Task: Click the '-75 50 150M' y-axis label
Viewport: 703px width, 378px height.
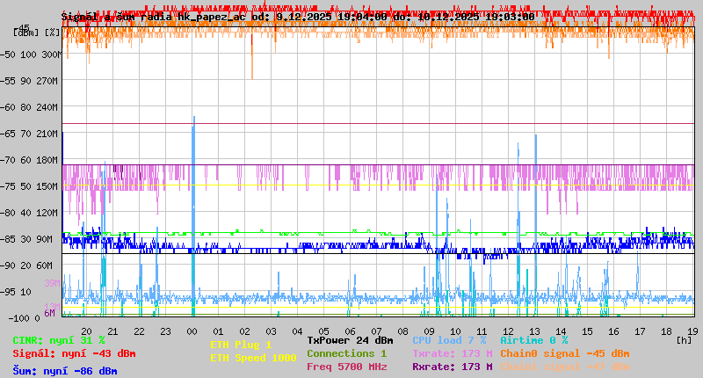Action: pos(31,186)
